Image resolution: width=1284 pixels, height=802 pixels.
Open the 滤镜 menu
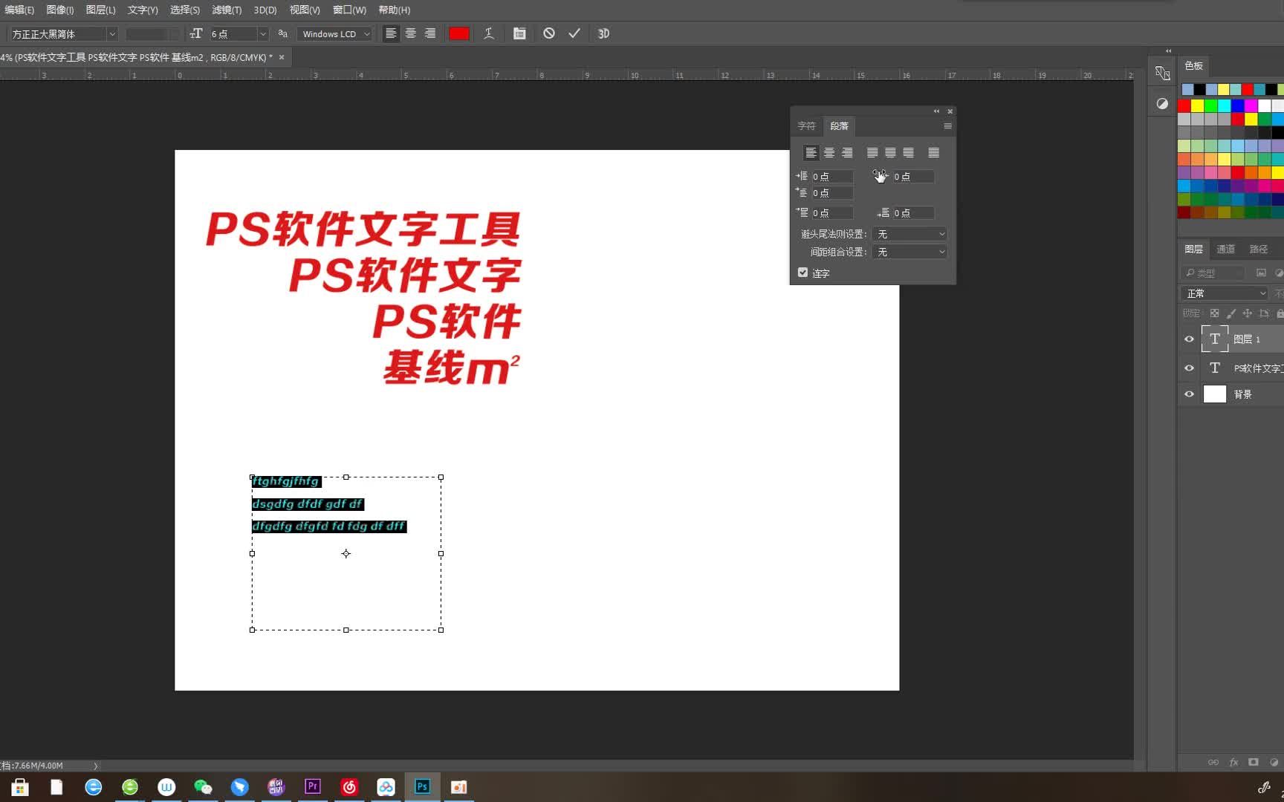(x=225, y=10)
